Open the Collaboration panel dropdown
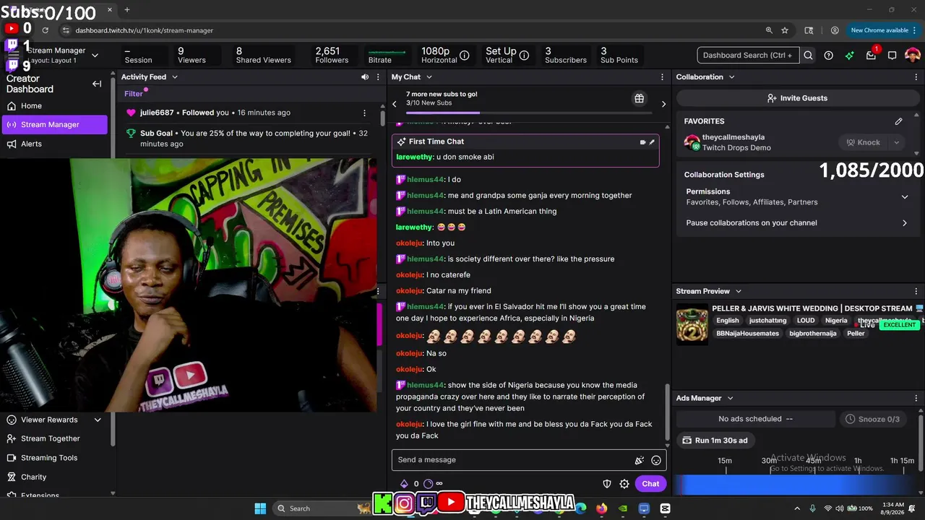The width and height of the screenshot is (925, 520). [x=731, y=77]
